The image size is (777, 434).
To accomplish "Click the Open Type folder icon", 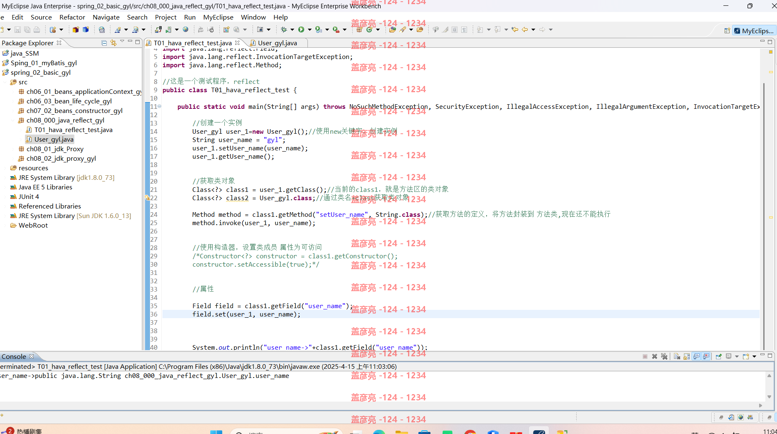I will [x=392, y=29].
